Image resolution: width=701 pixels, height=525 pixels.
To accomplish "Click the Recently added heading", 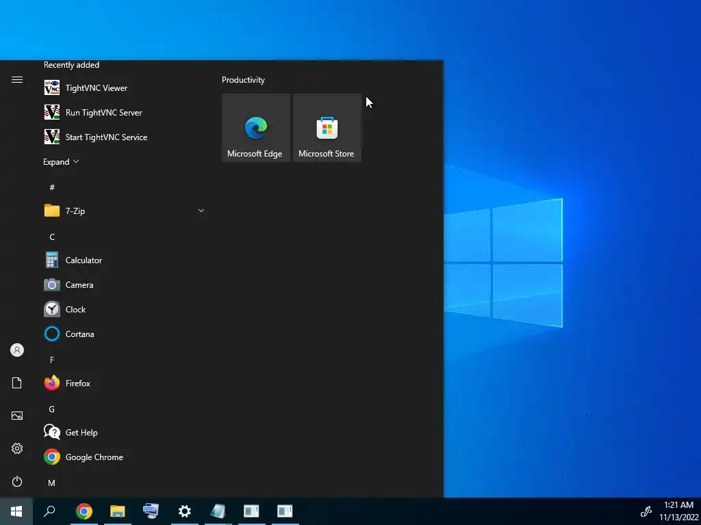I will 71,65.
